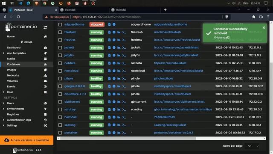The height and width of the screenshot is (154, 273).
Task: Select the pihole container checkbox
Action: [x=60, y=79]
